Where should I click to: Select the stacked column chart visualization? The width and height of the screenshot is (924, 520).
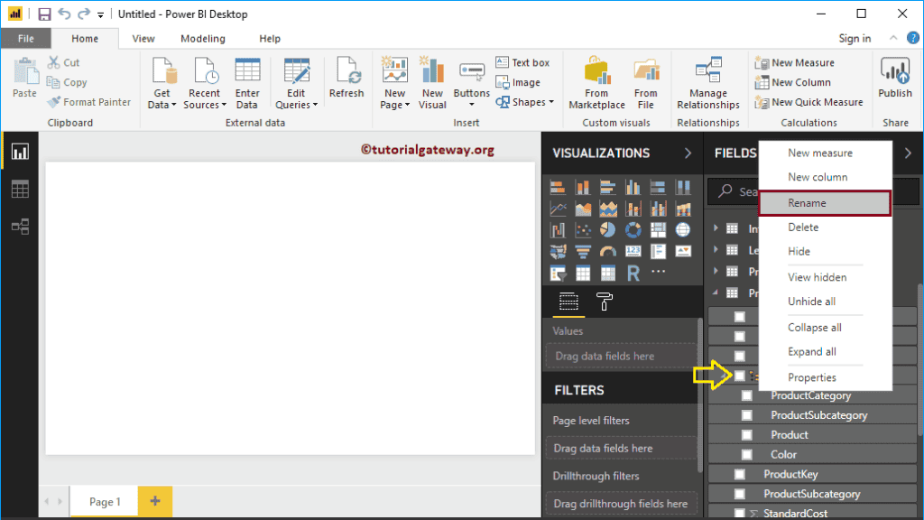click(x=583, y=188)
